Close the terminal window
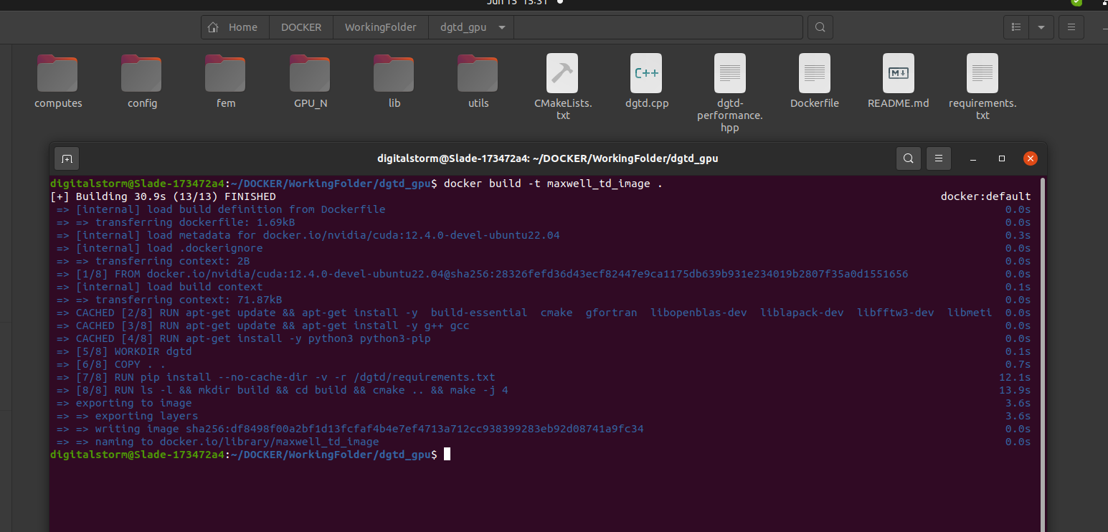This screenshot has height=532, width=1108. point(1031,158)
